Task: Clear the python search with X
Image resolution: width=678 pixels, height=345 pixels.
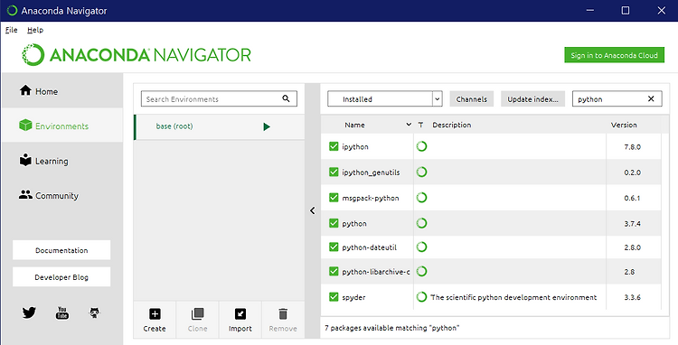Action: click(651, 98)
